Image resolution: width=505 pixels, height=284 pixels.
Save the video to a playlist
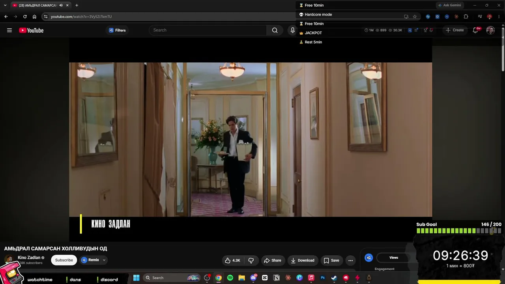coord(331,260)
